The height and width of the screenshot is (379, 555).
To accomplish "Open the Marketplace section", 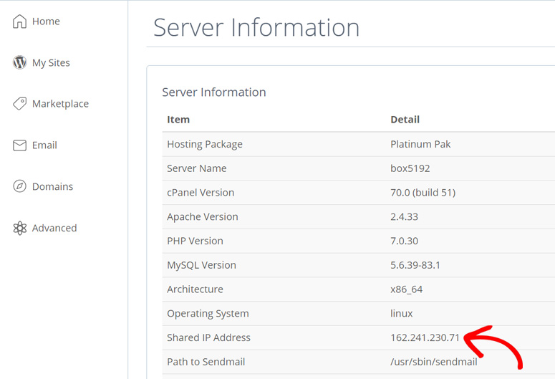I will click(61, 104).
